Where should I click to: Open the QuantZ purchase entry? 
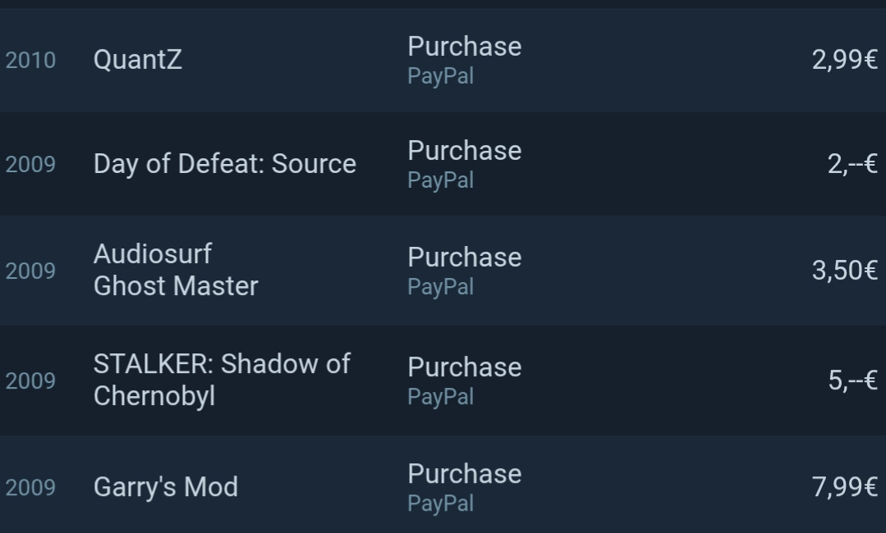(138, 60)
